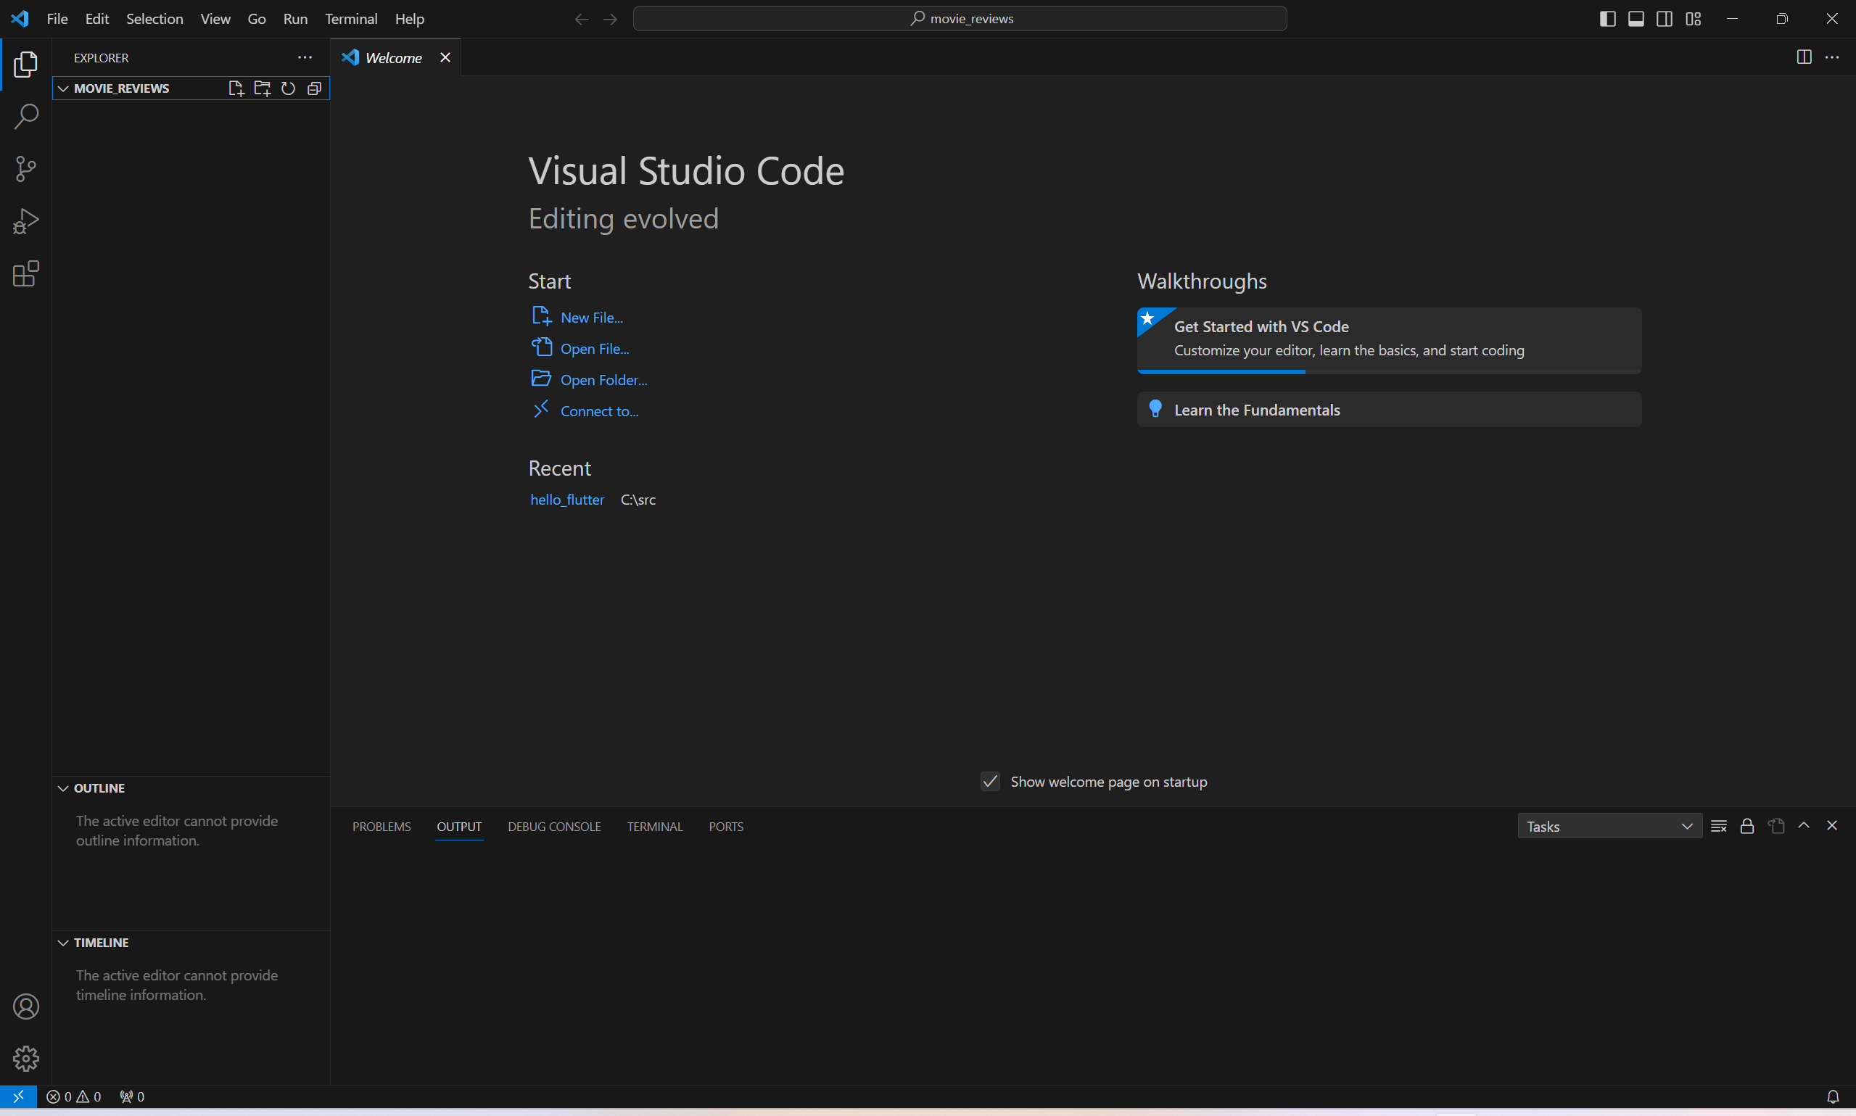Toggle the secondary side bar visibility
Image resolution: width=1856 pixels, height=1116 pixels.
[1665, 19]
